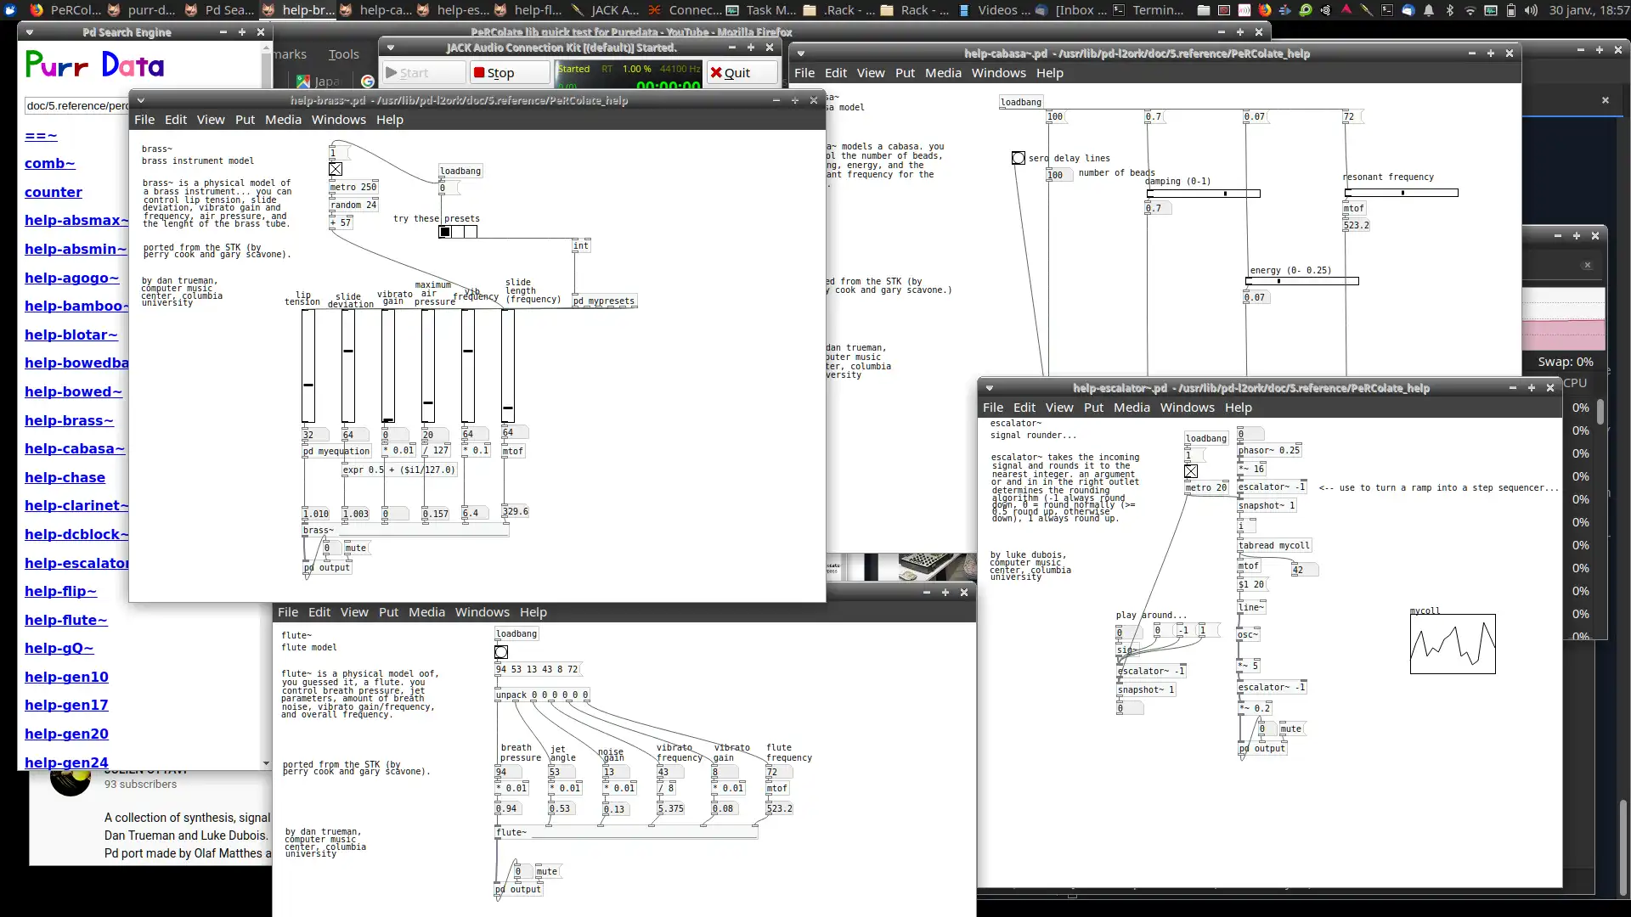Select the first preset radio cell in brass patch
The height and width of the screenshot is (917, 1631).
click(445, 232)
